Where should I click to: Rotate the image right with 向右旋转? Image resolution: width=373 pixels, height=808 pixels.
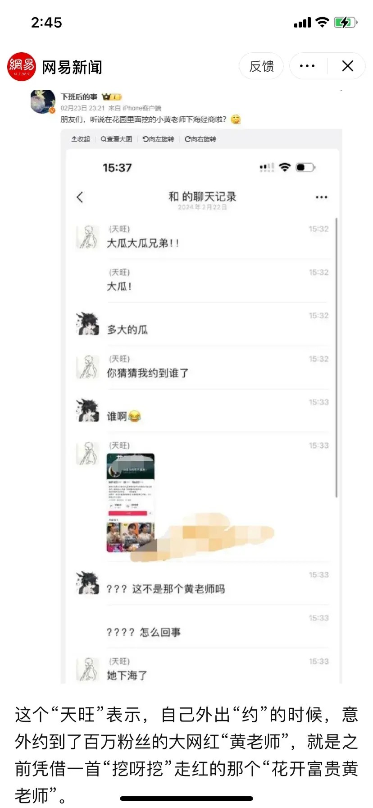coord(200,139)
